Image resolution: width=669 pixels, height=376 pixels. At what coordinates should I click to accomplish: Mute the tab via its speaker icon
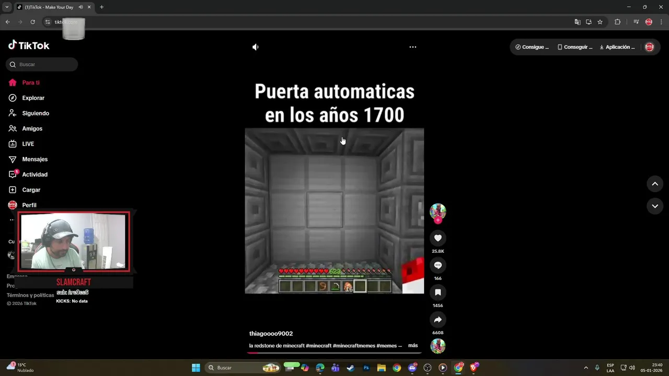[x=80, y=7]
